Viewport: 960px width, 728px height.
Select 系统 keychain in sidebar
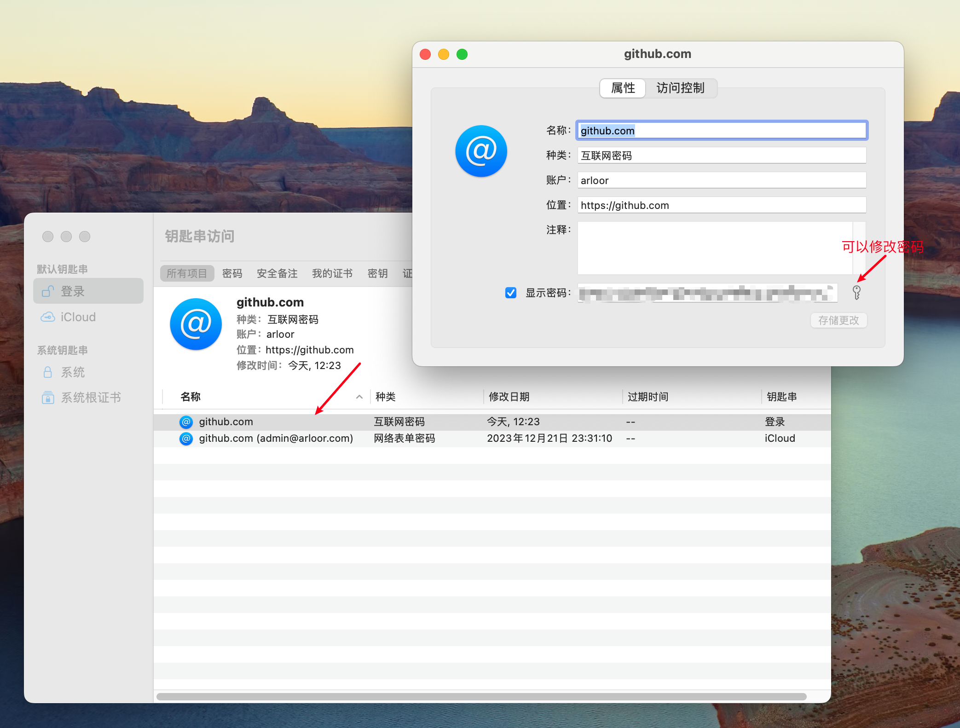88,372
